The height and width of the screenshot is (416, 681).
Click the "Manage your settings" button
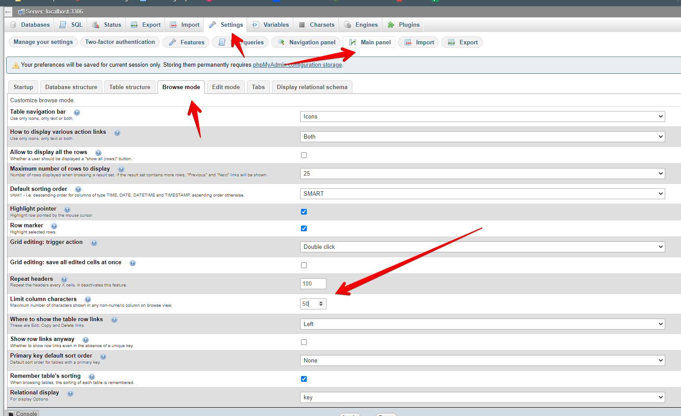coord(43,42)
